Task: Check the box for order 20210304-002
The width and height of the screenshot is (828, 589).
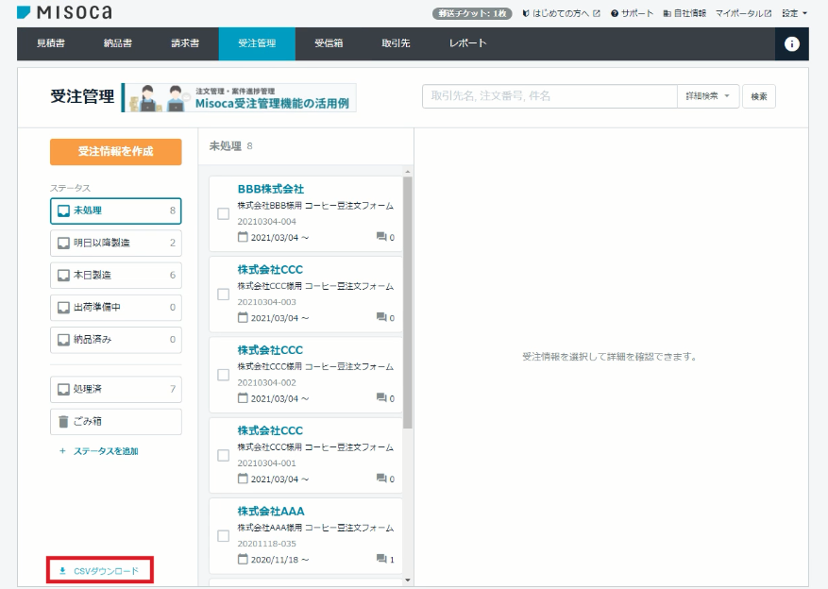Action: click(224, 375)
